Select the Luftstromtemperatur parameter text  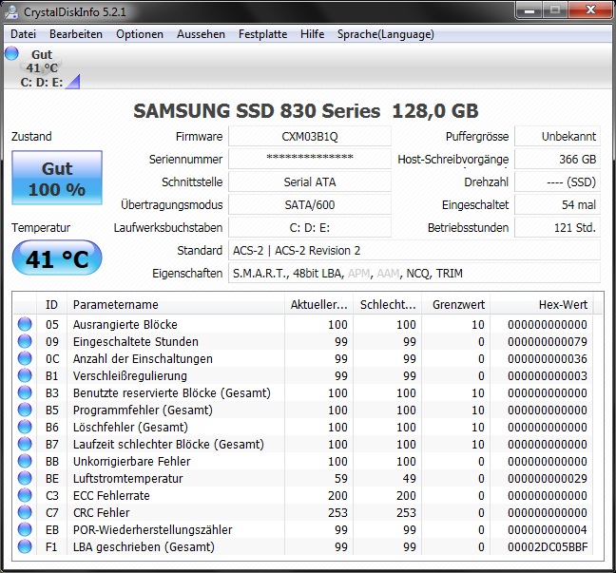click(127, 478)
